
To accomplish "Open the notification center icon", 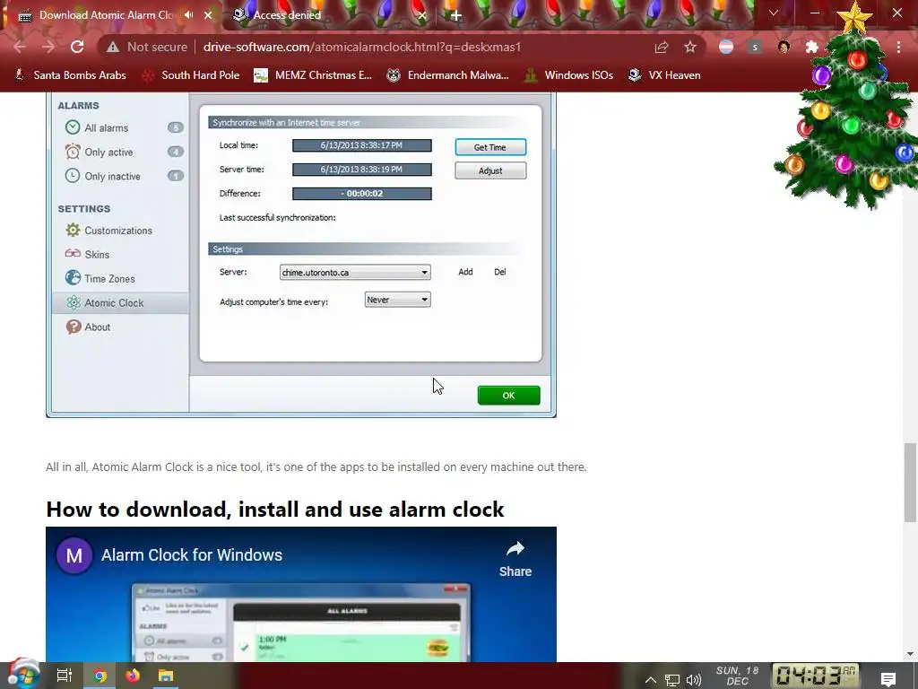I will (x=888, y=679).
